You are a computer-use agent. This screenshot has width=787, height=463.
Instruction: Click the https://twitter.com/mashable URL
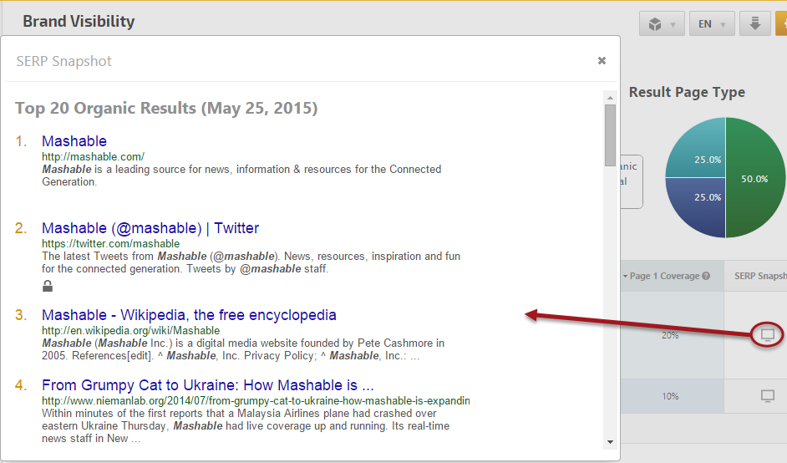tap(110, 243)
